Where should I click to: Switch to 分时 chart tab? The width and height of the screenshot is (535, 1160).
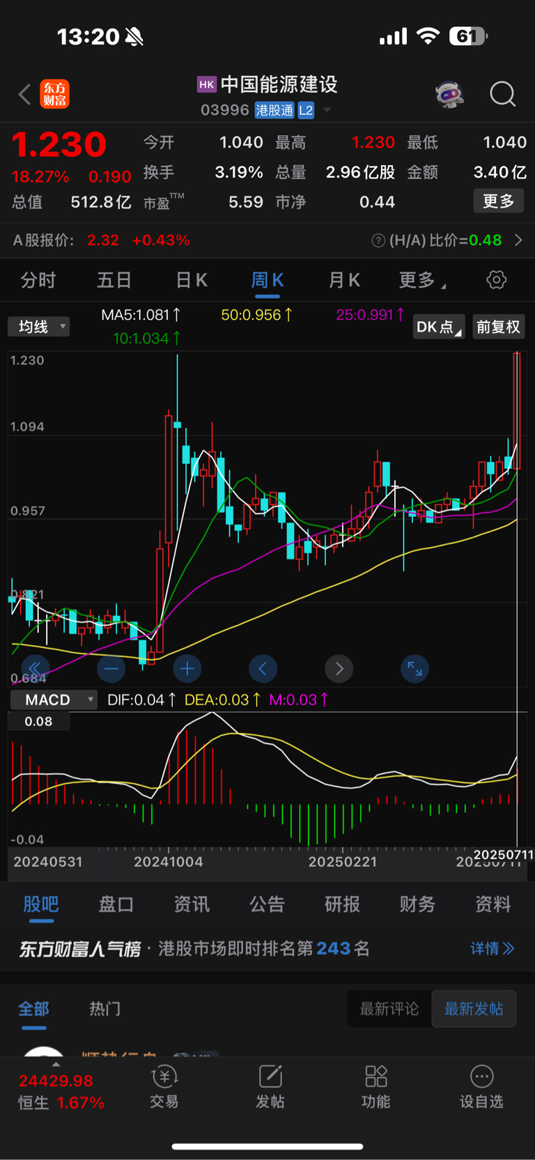[x=38, y=280]
